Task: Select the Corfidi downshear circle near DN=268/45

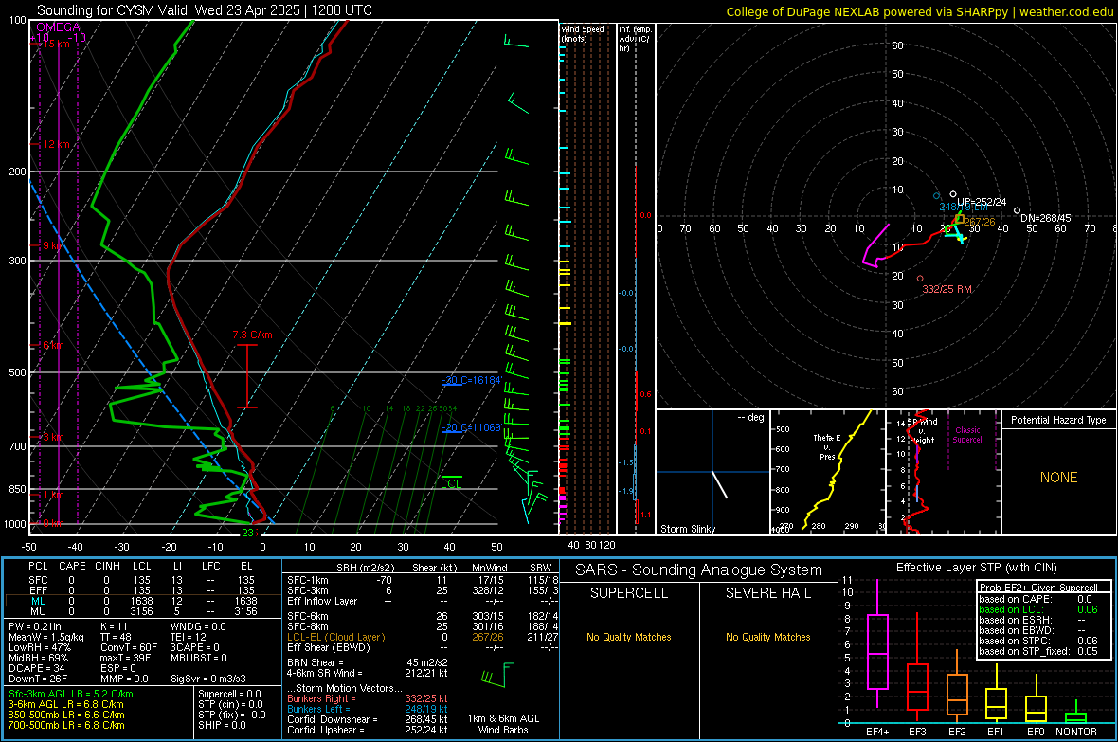Action: [1017, 210]
